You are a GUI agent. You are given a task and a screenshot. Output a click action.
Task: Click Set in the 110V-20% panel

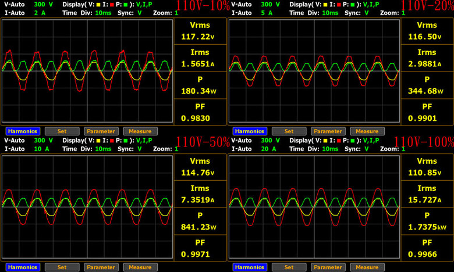coord(289,131)
